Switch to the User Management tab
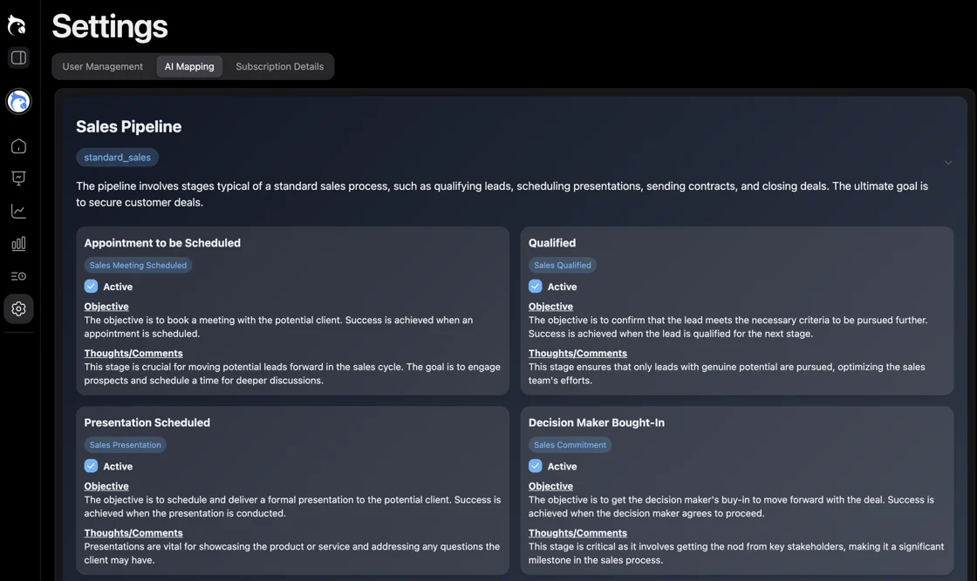 (102, 67)
